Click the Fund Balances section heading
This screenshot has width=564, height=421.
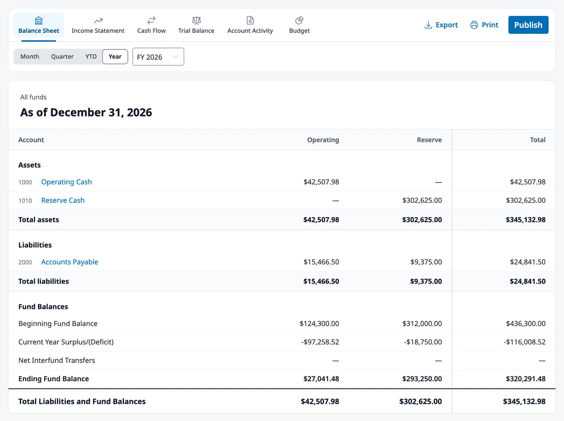[43, 307]
